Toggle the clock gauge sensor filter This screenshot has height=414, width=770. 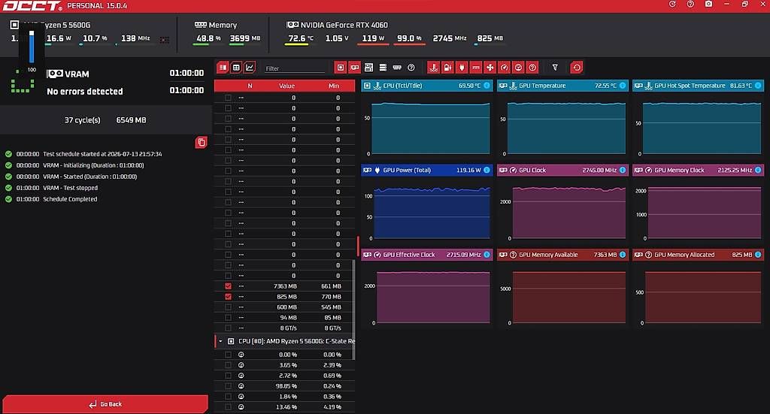tap(505, 67)
